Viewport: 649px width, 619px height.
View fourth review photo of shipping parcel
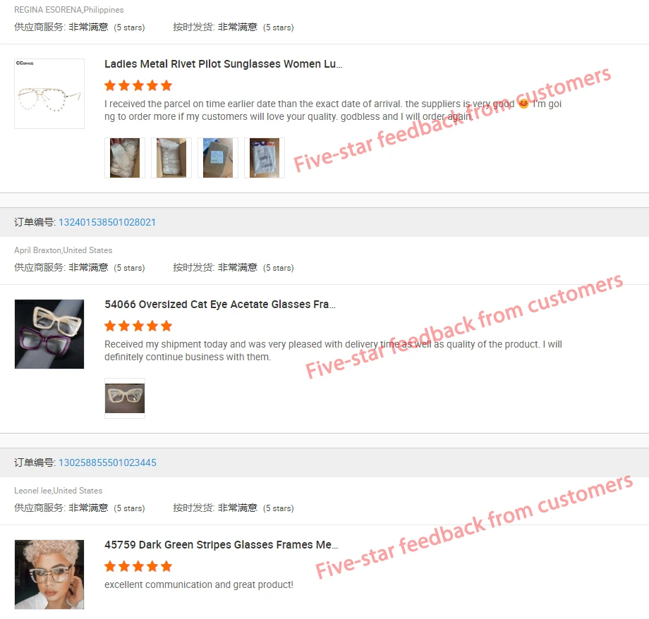(265, 158)
